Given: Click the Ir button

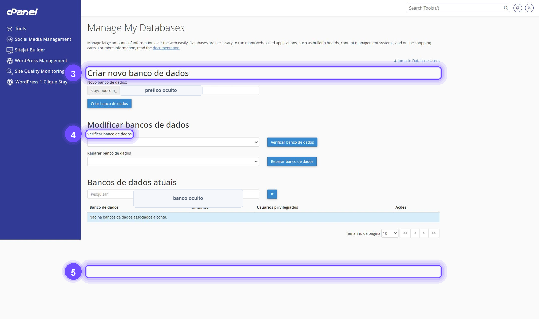Looking at the screenshot, I should [x=272, y=194].
